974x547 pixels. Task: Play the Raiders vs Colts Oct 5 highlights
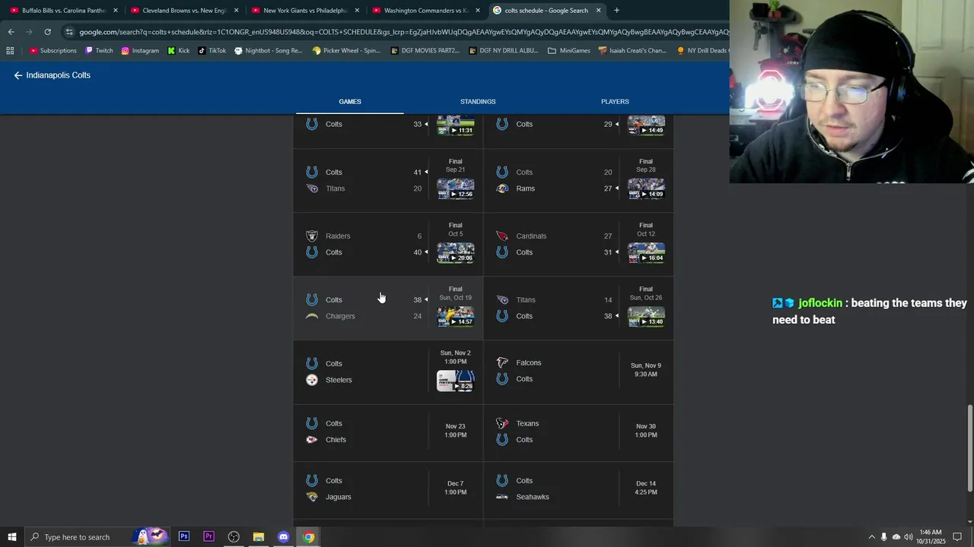[x=456, y=252]
